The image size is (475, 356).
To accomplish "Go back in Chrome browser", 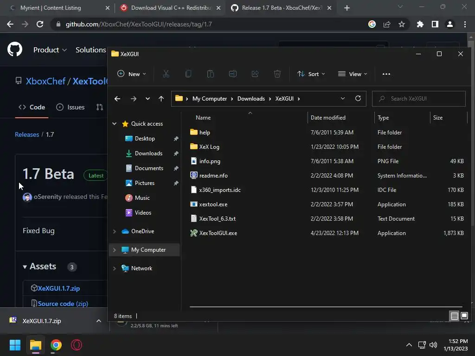I will coord(10,24).
